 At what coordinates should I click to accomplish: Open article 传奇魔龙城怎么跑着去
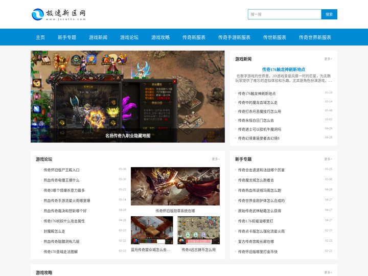[256, 180]
